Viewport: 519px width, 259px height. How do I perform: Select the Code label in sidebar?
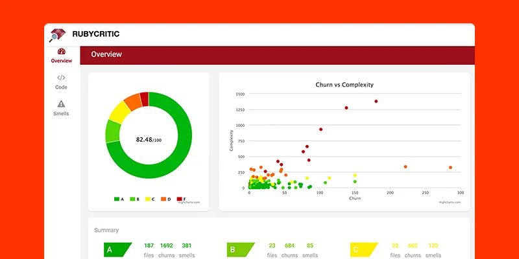(61, 87)
